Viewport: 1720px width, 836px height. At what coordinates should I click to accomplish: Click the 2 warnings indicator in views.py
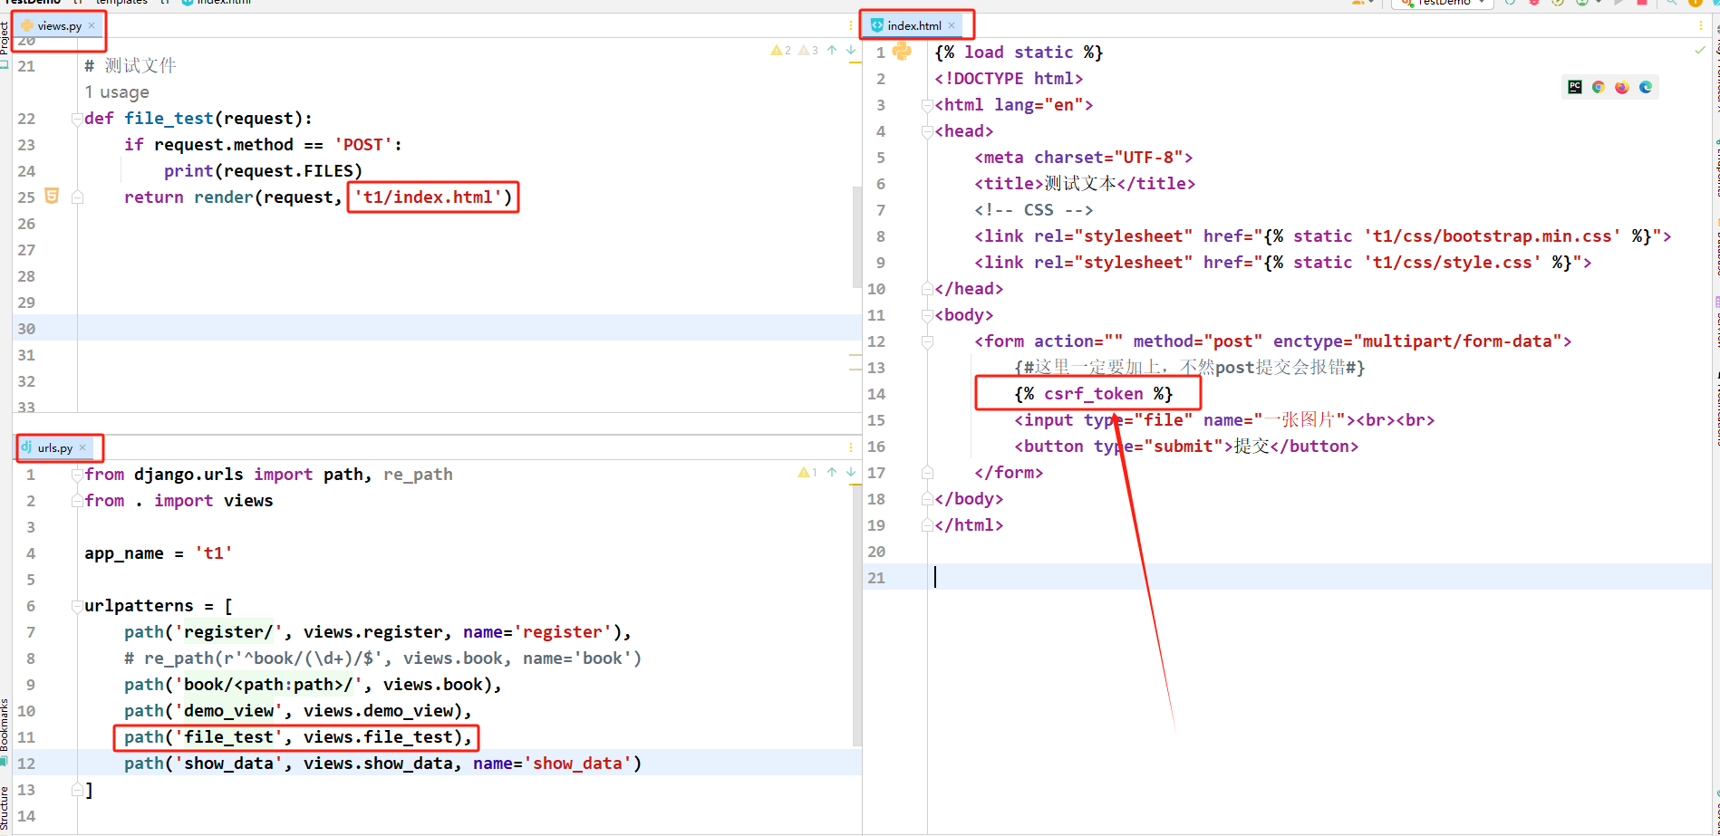tap(781, 51)
